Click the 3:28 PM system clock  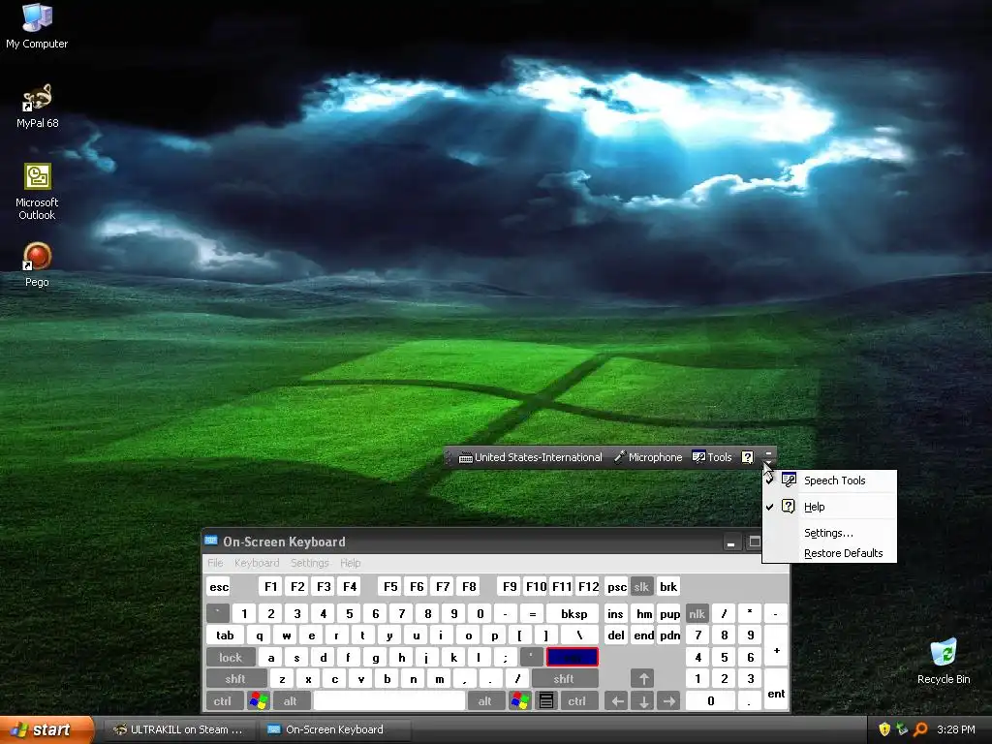(x=956, y=729)
